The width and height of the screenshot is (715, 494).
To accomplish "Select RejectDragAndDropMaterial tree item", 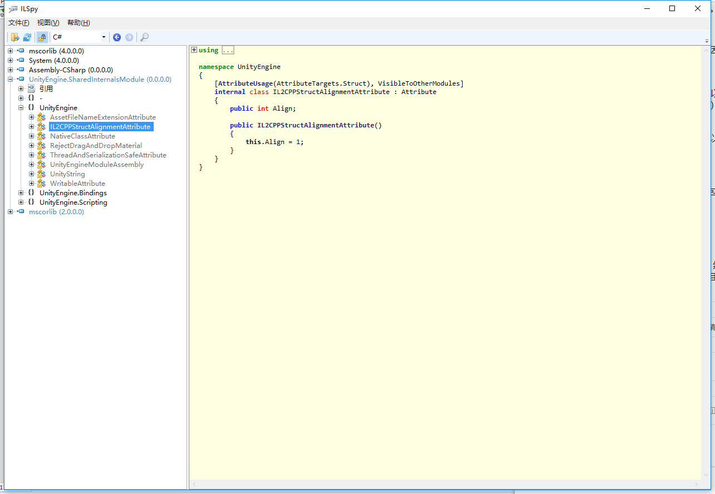I will (96, 146).
